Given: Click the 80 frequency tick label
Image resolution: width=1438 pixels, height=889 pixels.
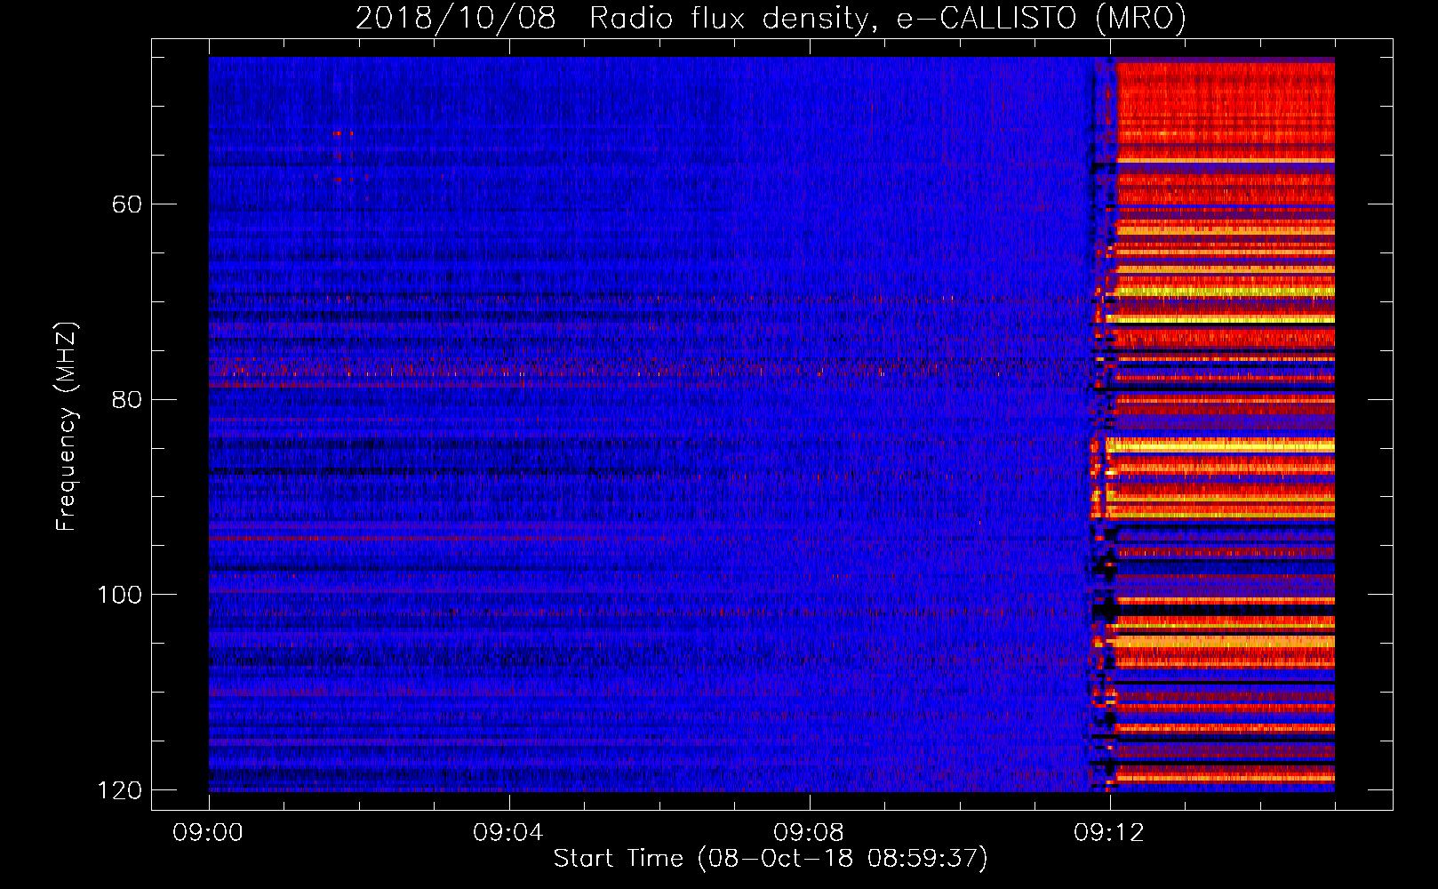Looking at the screenshot, I should coord(127,399).
